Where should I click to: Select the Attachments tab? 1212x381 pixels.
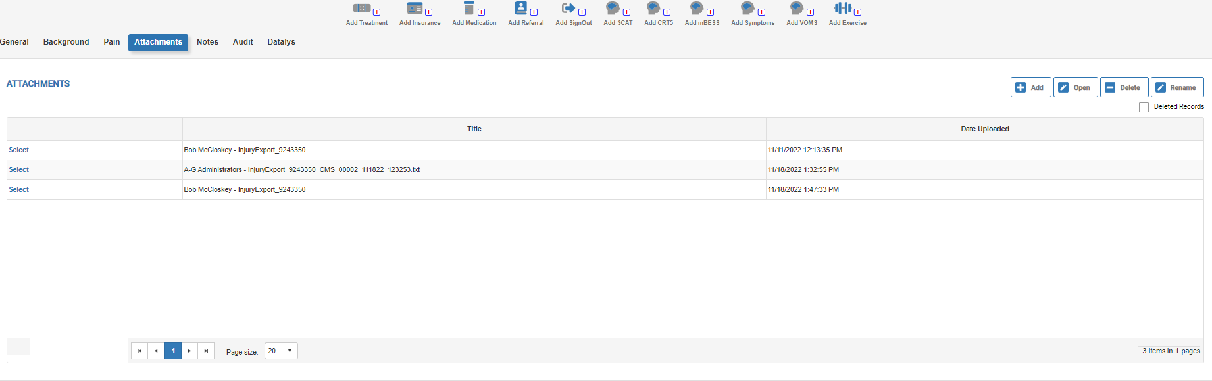[x=158, y=42]
